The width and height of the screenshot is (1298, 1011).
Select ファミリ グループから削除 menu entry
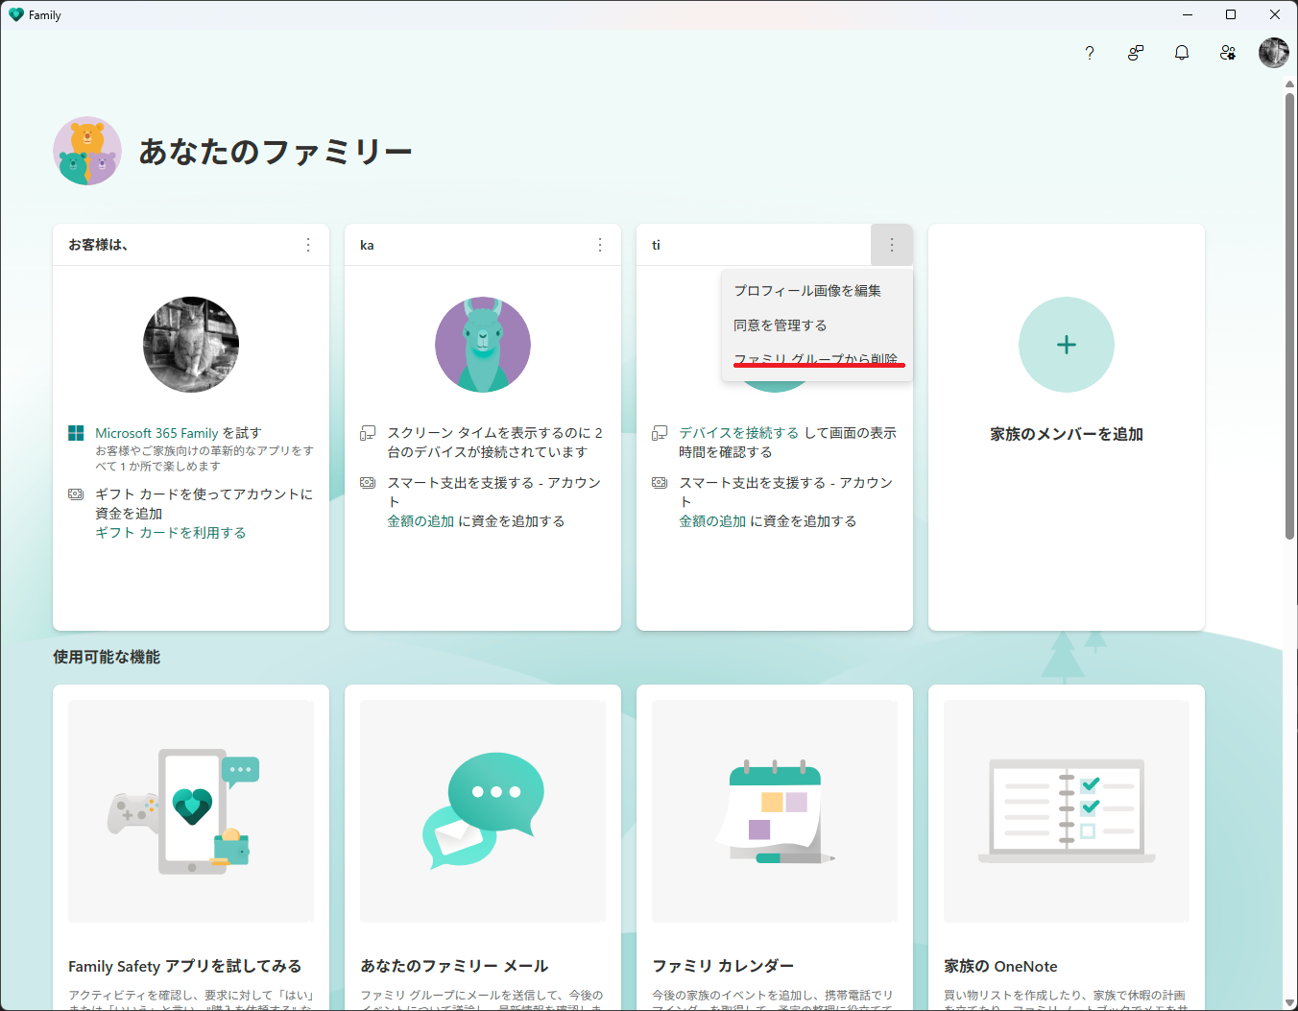click(817, 359)
